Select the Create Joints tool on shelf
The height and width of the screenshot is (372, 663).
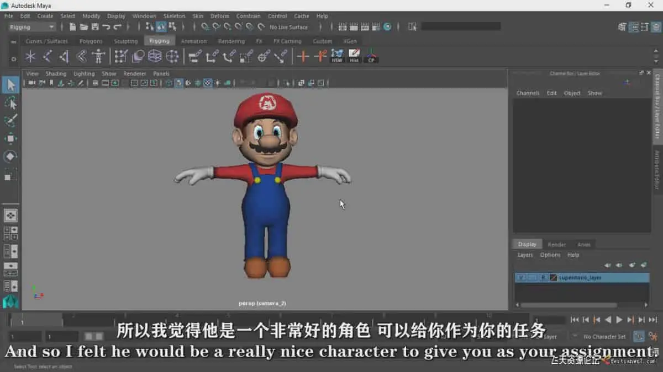[48, 56]
